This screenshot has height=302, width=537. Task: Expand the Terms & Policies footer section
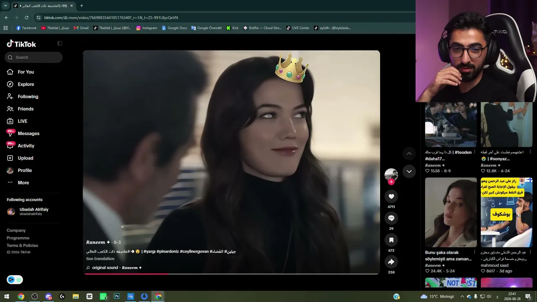point(22,245)
